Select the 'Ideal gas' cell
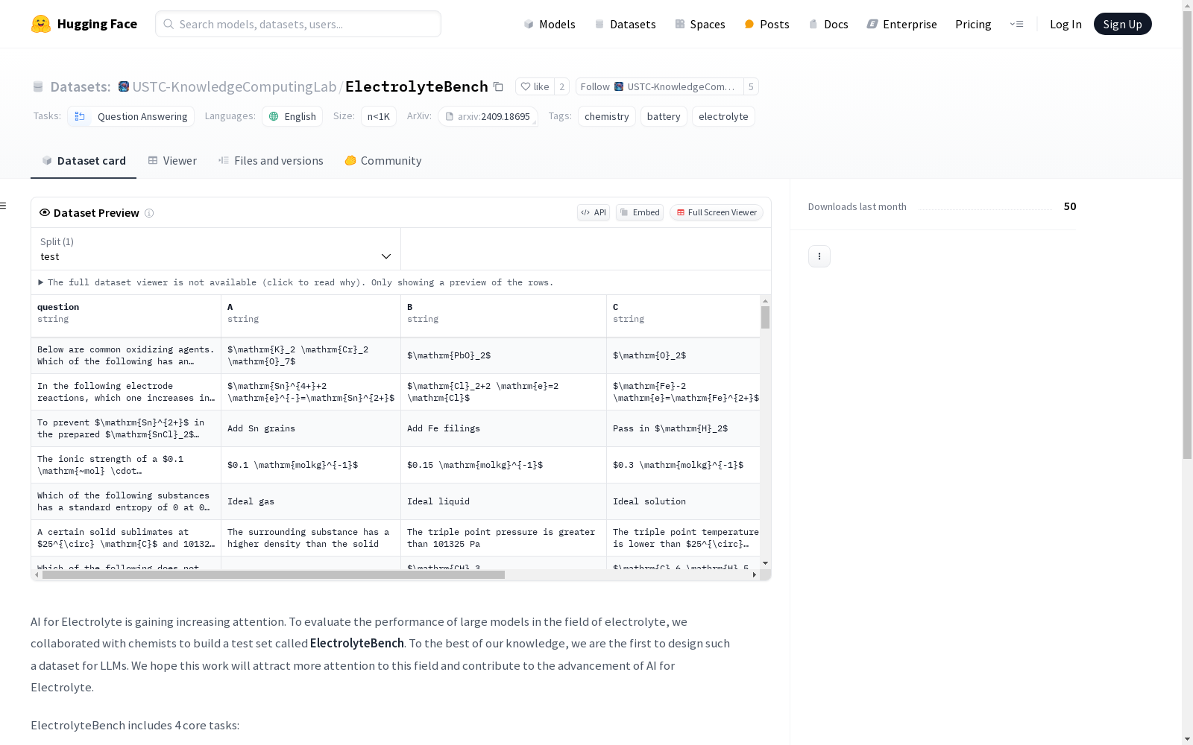 point(311,501)
